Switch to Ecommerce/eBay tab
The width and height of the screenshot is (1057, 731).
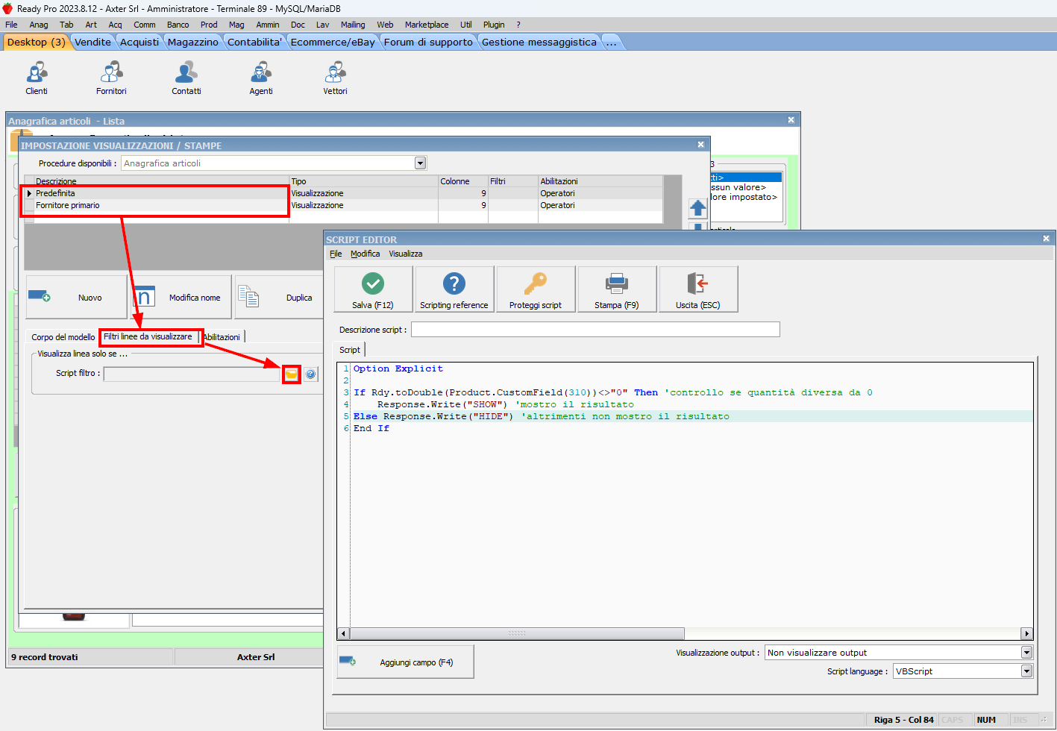click(x=333, y=42)
